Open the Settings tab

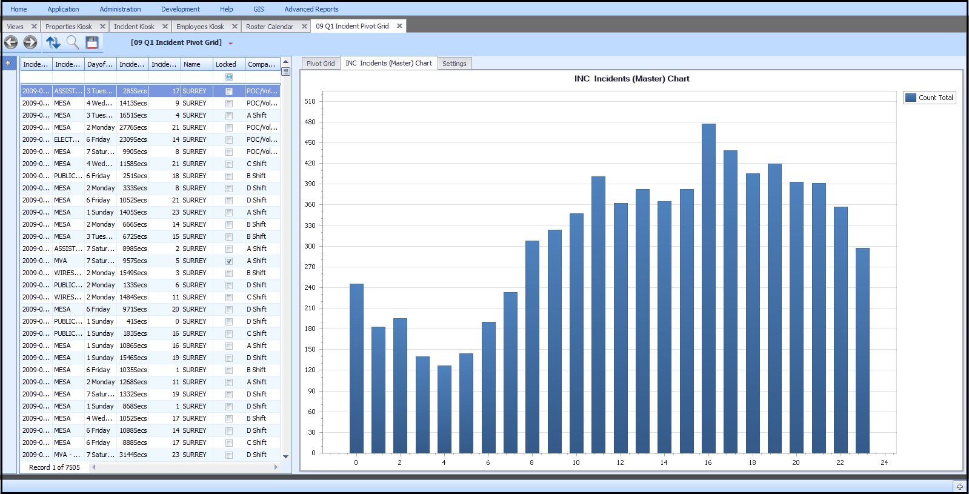(454, 64)
